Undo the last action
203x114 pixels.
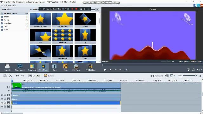17,76
